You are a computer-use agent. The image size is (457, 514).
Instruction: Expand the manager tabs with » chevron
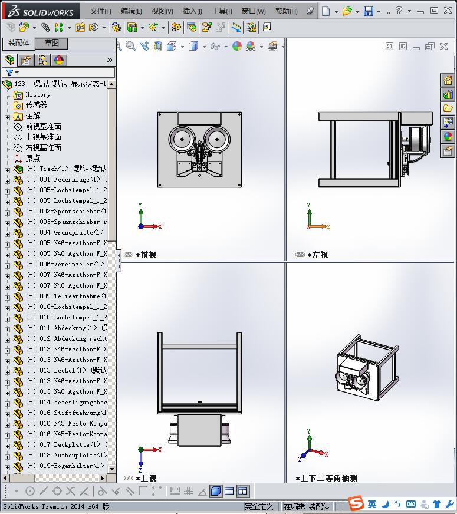point(110,60)
